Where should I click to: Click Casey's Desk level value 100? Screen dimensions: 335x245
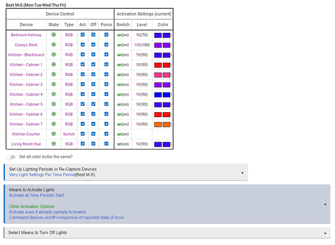137,45
